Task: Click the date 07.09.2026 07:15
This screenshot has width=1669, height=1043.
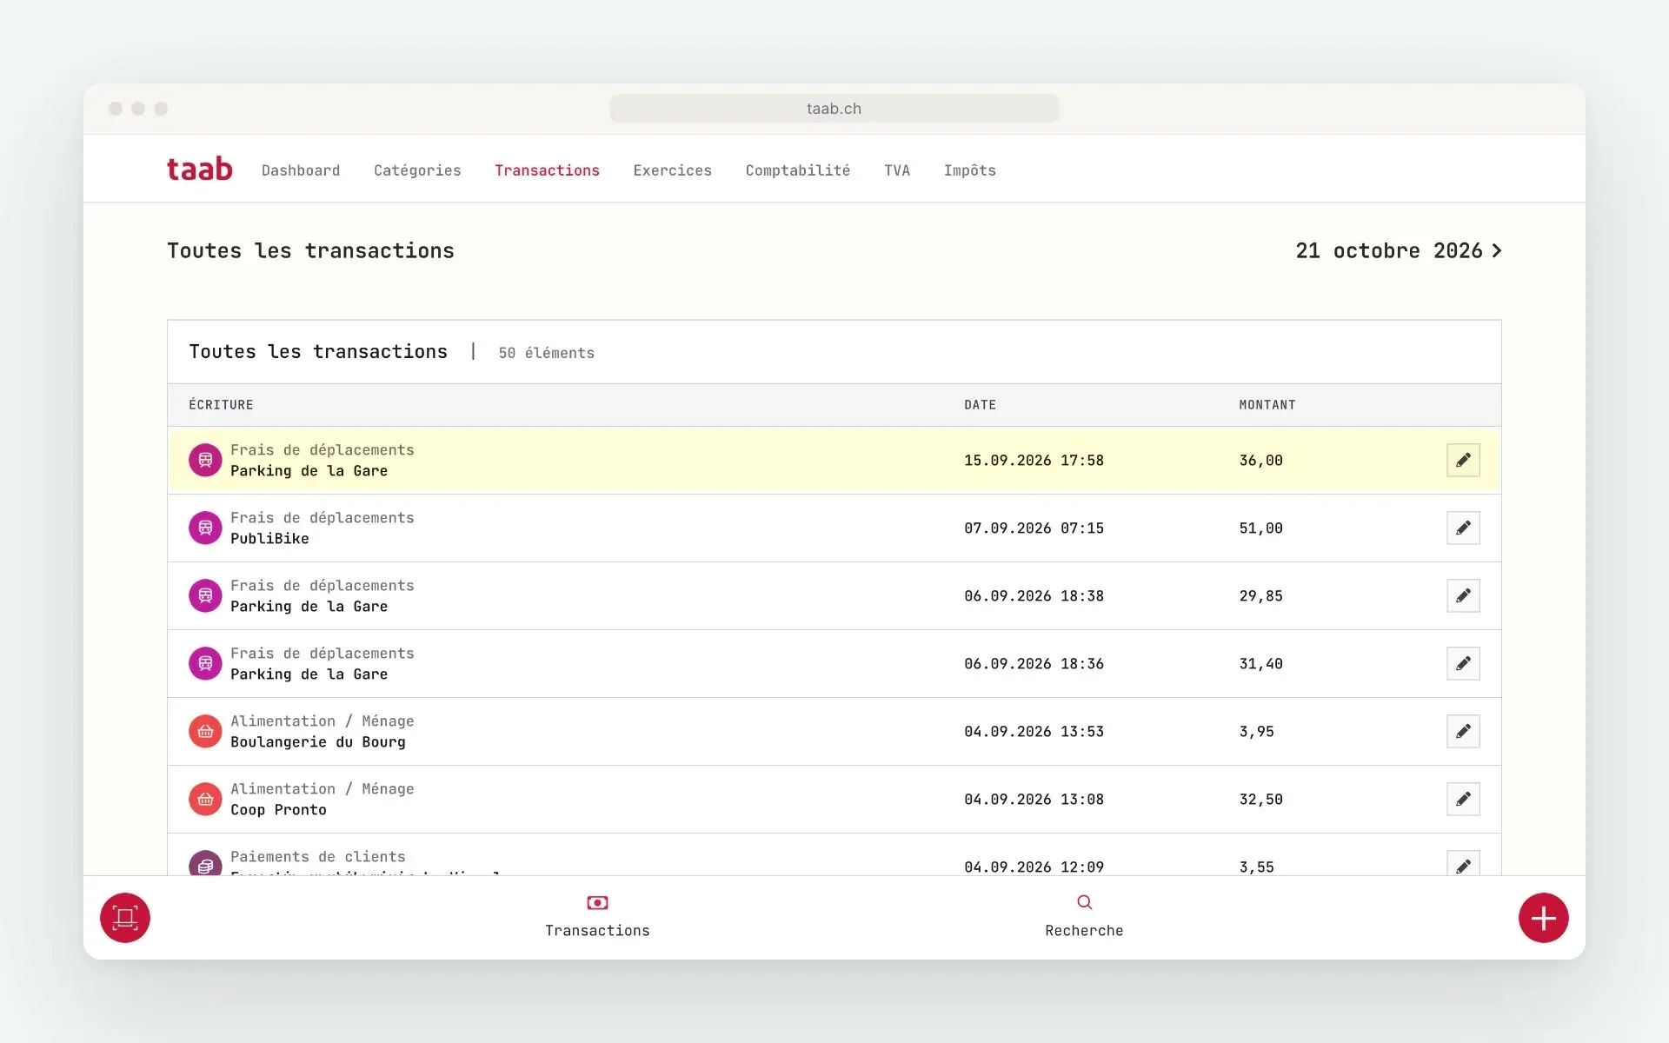Action: 1034,528
